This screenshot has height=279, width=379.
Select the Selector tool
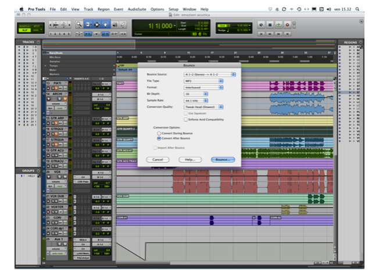tap(97, 24)
